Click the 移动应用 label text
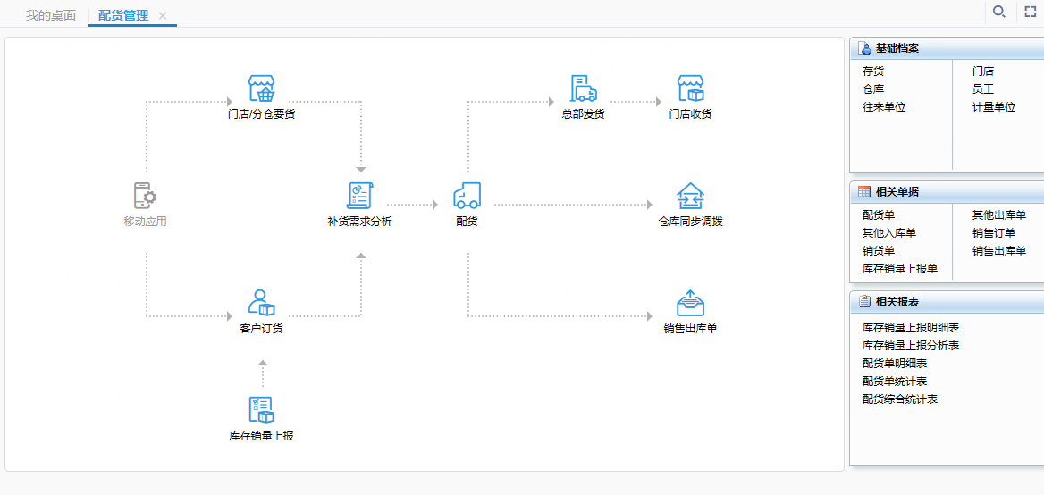Image resolution: width=1044 pixels, height=495 pixels. click(x=145, y=222)
